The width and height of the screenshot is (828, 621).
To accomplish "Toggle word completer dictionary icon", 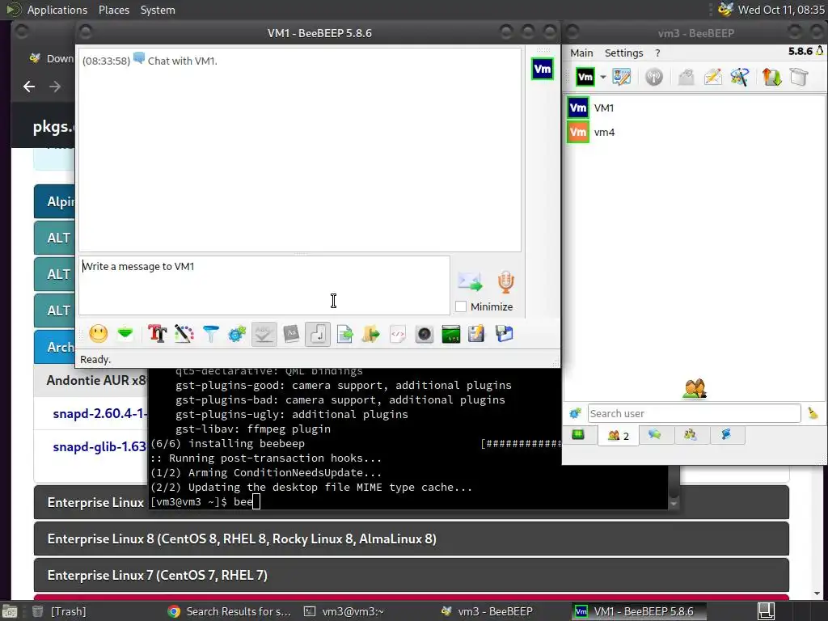I will tap(291, 334).
